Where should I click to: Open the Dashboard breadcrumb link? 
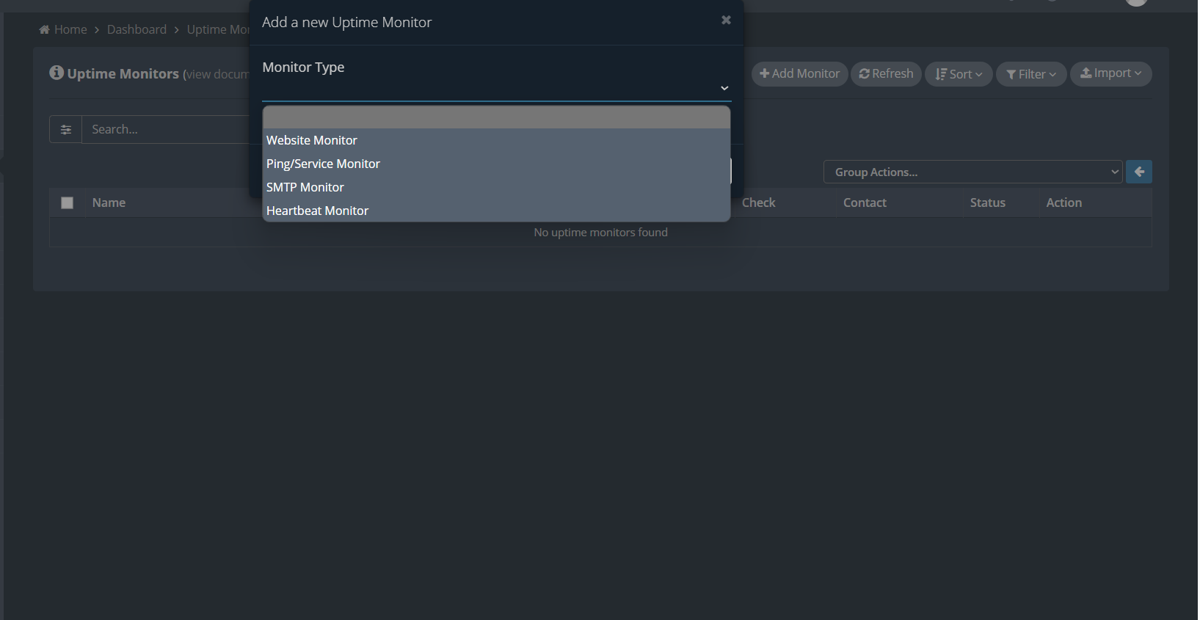point(137,29)
